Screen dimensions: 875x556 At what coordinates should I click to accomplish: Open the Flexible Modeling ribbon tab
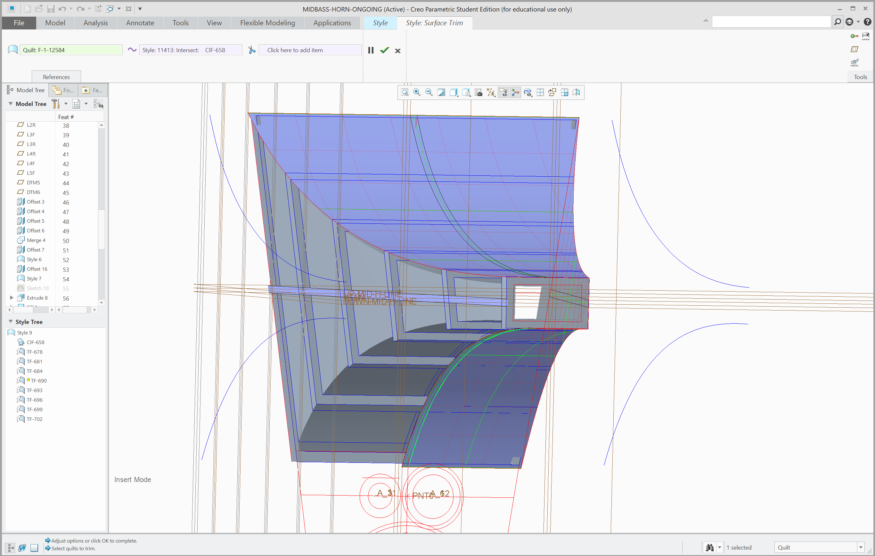click(267, 23)
